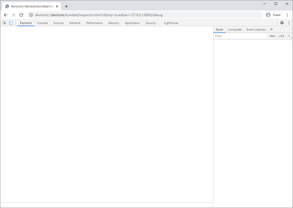Toggle the :hov element state panel

[272, 36]
